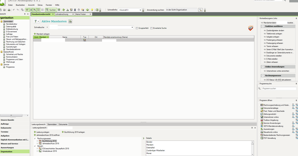The height and width of the screenshot is (156, 298).
Task: Click the Details box scroll down arrow
Action: pos(252,155)
